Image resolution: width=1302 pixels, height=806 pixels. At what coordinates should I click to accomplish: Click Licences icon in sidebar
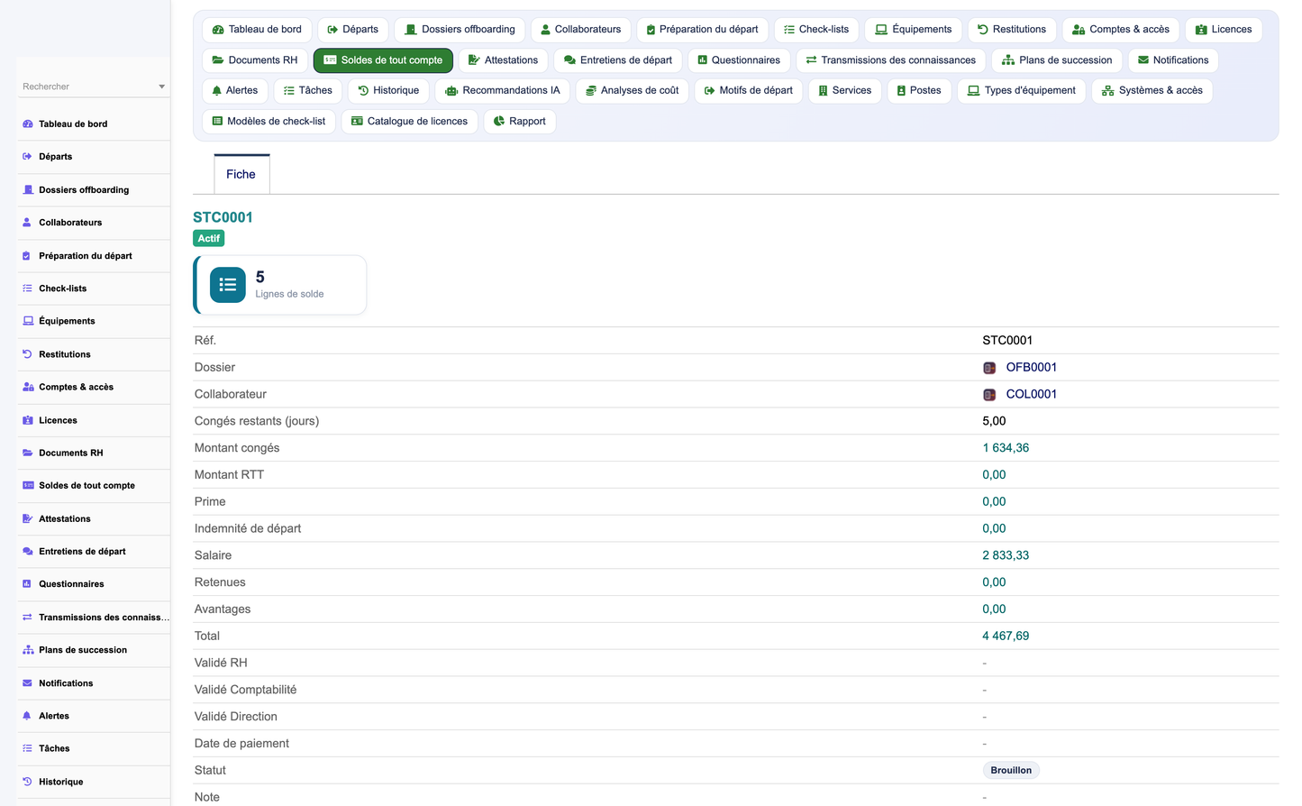click(28, 420)
